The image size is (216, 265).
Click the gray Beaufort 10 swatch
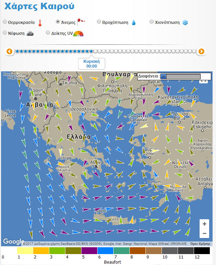(x=170, y=251)
